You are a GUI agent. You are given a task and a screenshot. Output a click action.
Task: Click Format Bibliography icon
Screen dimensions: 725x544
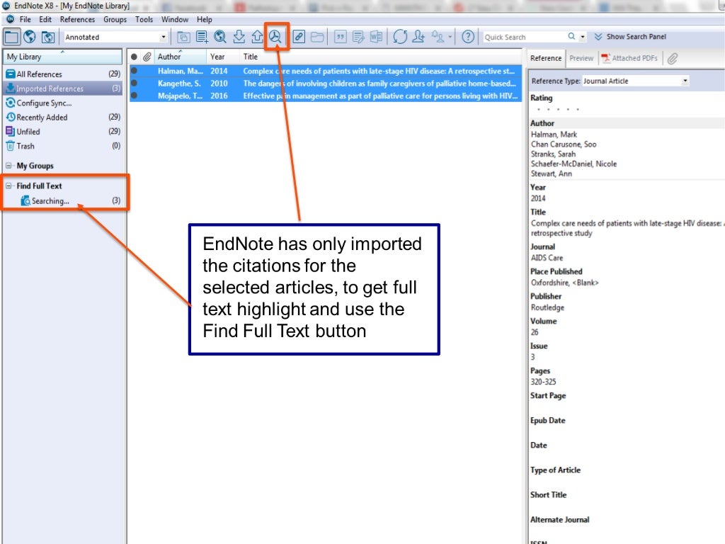(x=358, y=37)
